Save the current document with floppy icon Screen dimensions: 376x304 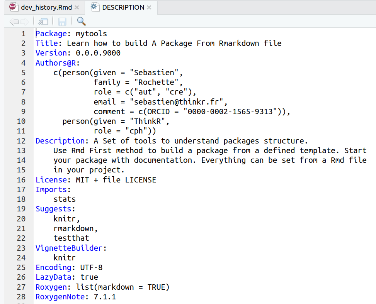click(x=62, y=22)
